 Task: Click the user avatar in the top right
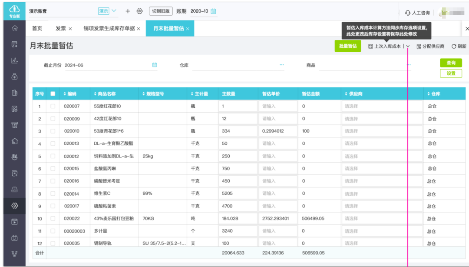(444, 12)
